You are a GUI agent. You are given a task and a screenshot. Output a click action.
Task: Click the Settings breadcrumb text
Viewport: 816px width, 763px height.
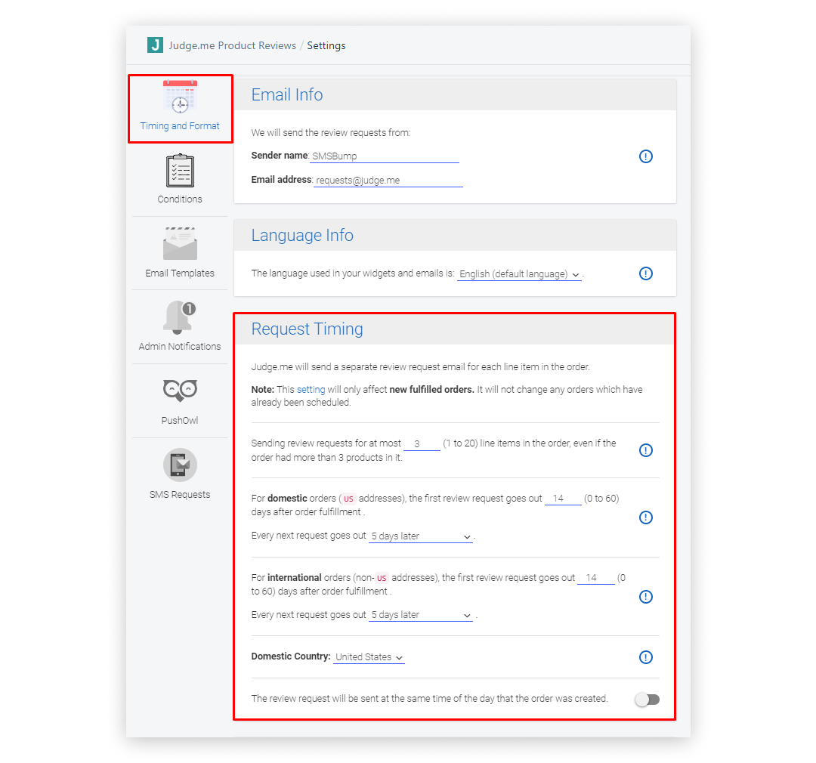(x=326, y=46)
